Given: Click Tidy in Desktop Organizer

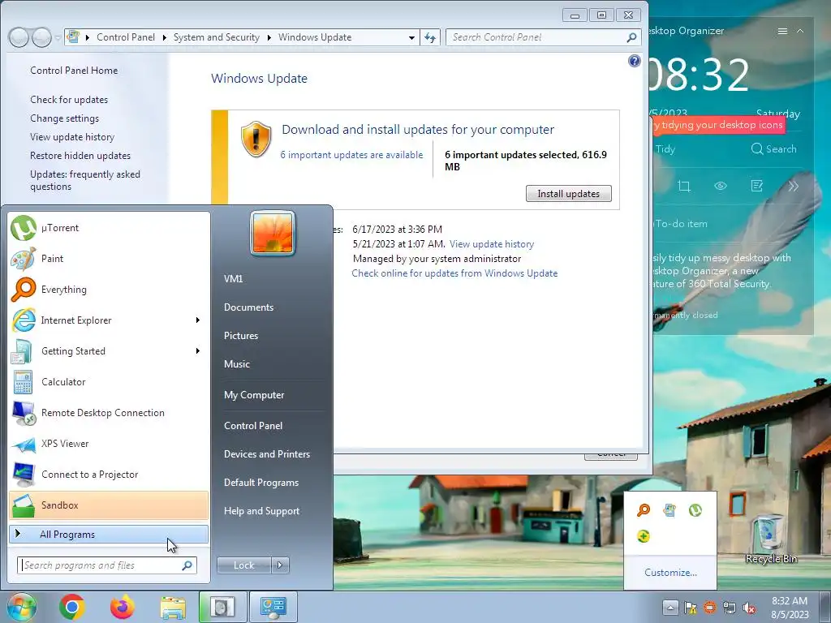Looking at the screenshot, I should (x=665, y=149).
